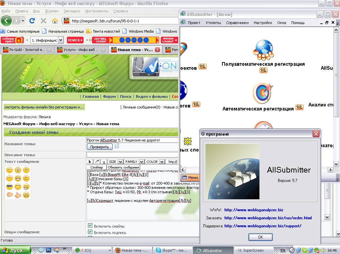
Task: Open the Утилиты menu in AllSubmitter
Action: [213, 23]
